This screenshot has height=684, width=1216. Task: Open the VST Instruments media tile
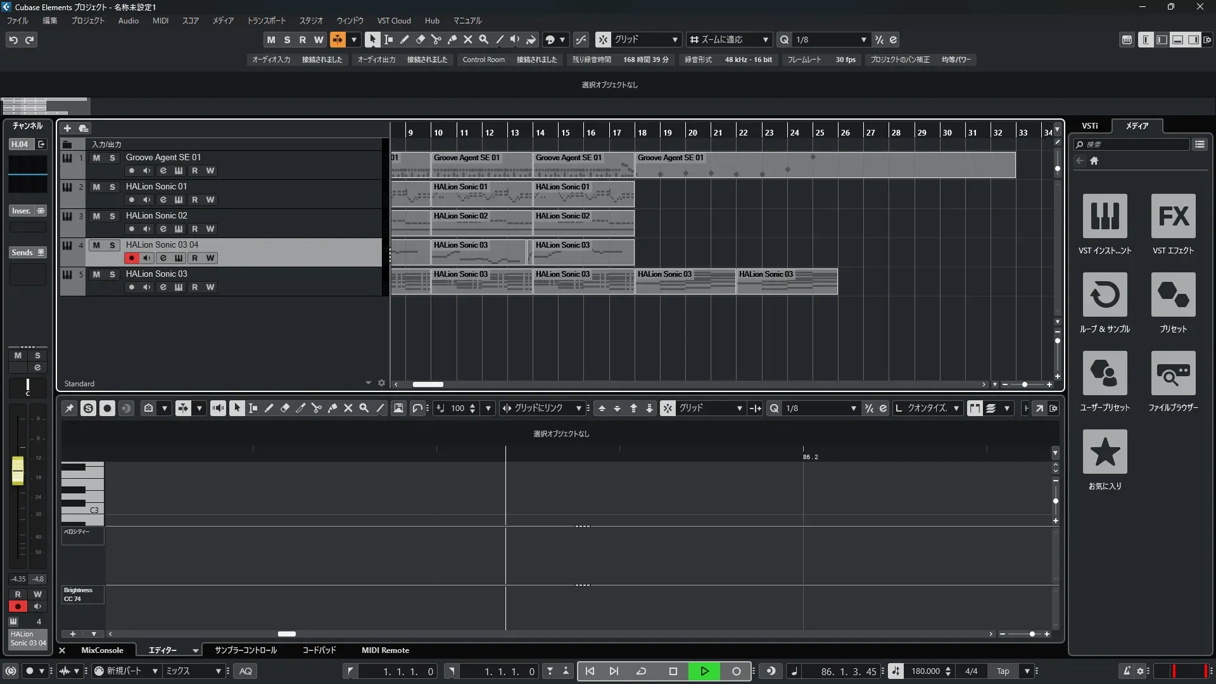1105,217
